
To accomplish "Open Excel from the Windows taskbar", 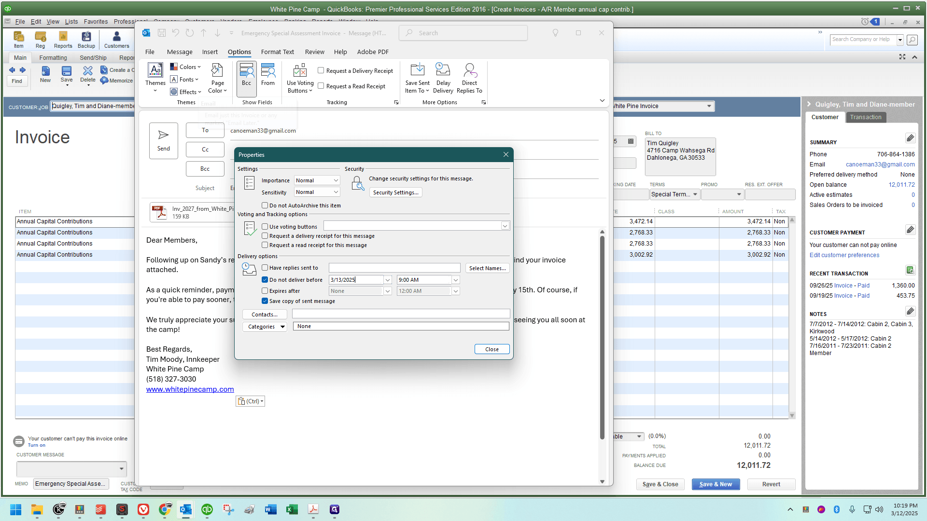I will point(292,509).
